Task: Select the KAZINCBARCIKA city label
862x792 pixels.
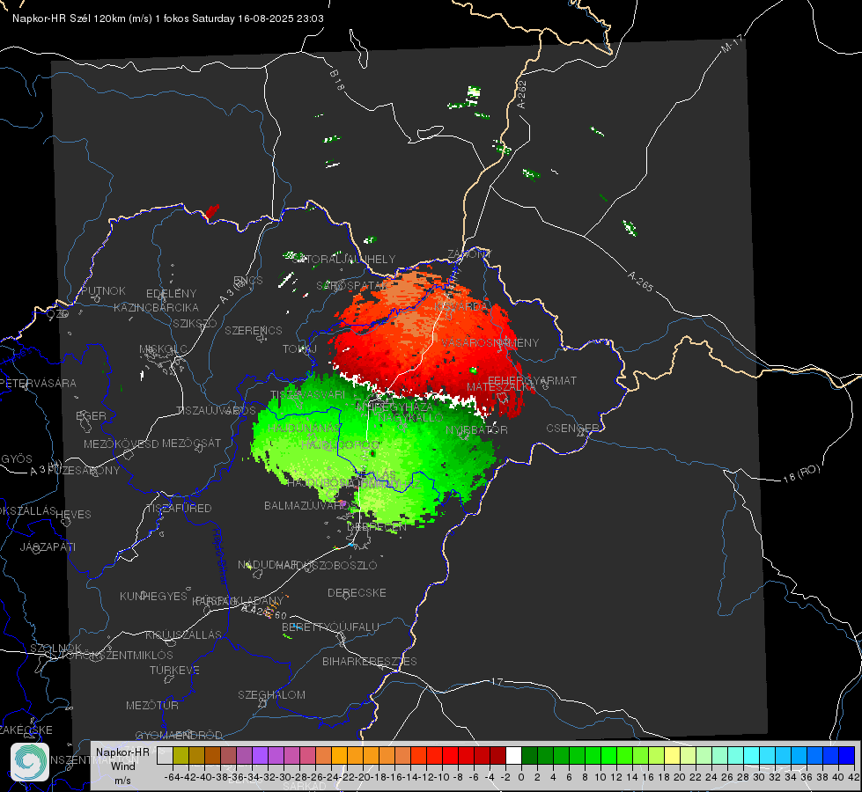Action: click(156, 307)
